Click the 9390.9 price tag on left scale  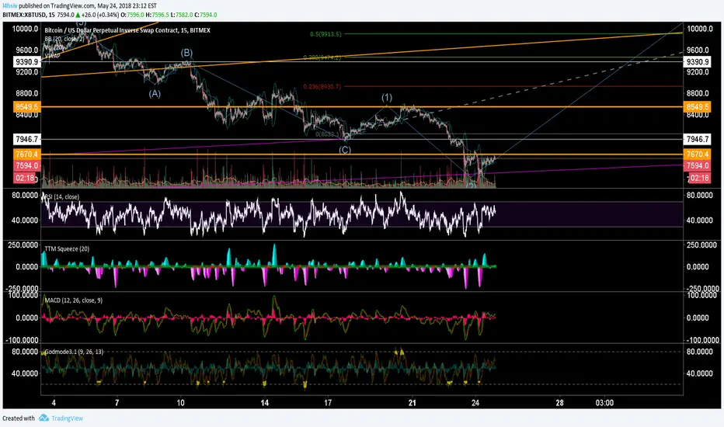(26, 62)
